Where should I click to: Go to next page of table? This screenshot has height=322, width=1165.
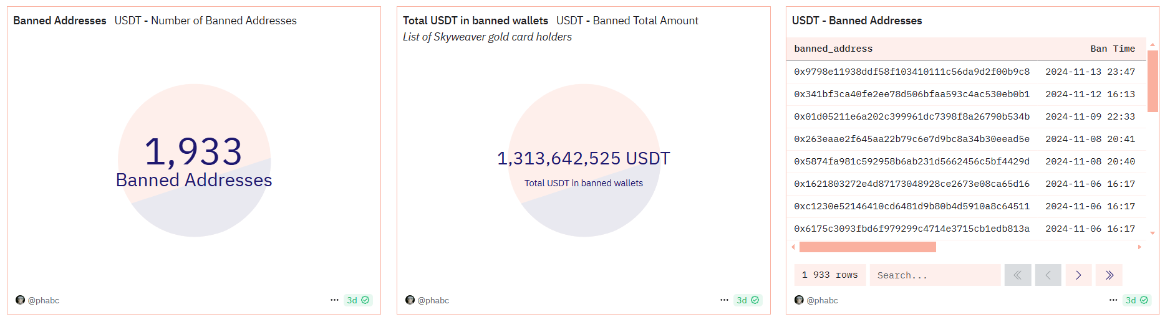point(1078,275)
